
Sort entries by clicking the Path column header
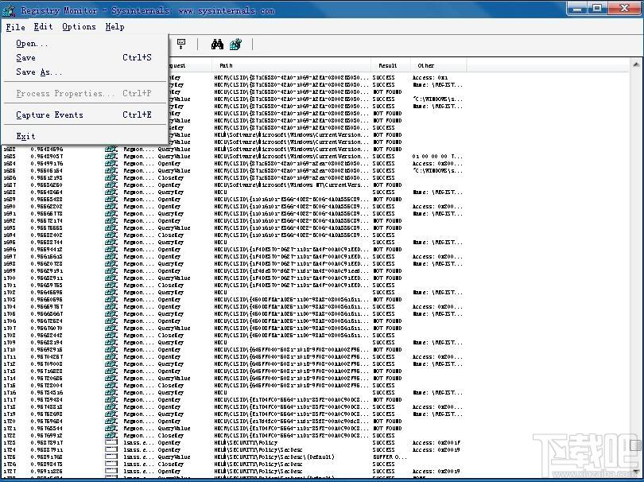[x=227, y=65]
